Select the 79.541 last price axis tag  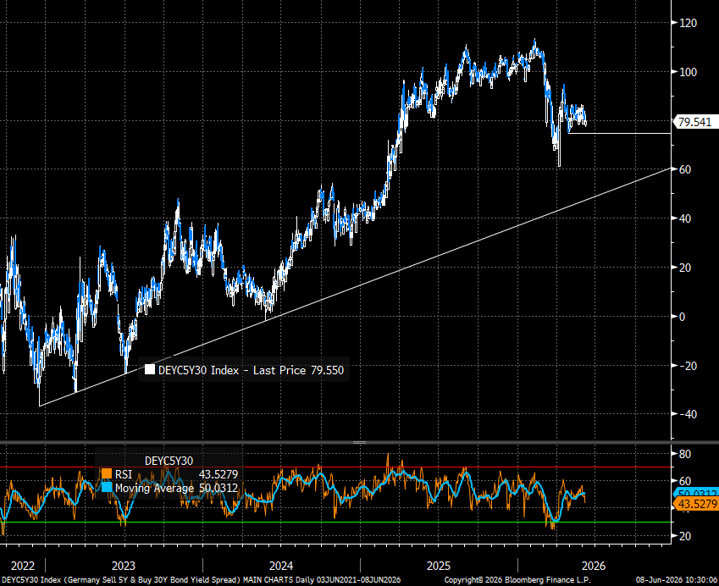694,122
